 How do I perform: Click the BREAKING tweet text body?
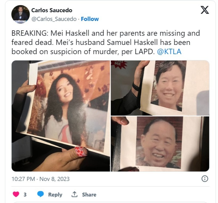click(x=106, y=42)
